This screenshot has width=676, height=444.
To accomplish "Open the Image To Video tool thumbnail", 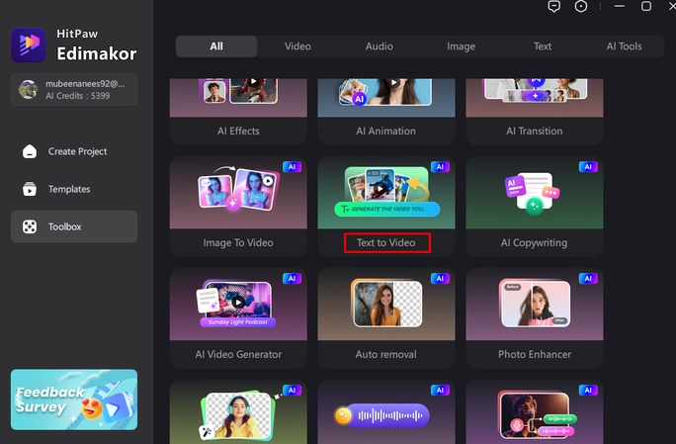I will point(238,193).
